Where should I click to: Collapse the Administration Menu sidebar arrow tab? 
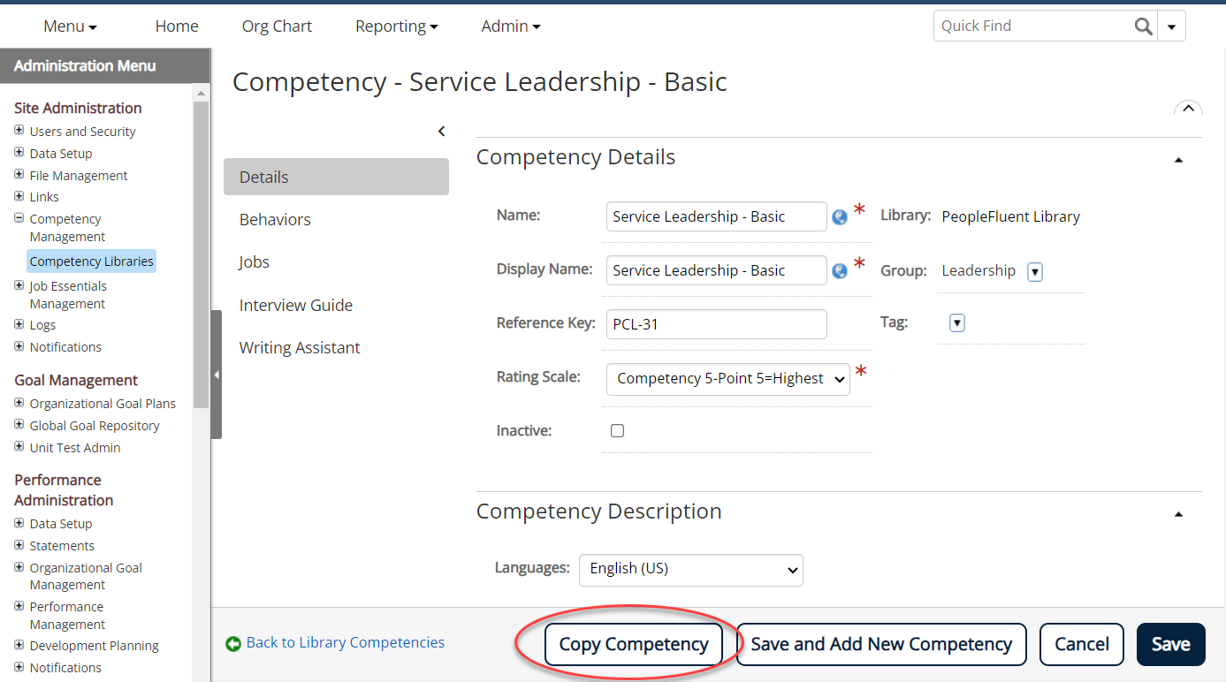217,374
